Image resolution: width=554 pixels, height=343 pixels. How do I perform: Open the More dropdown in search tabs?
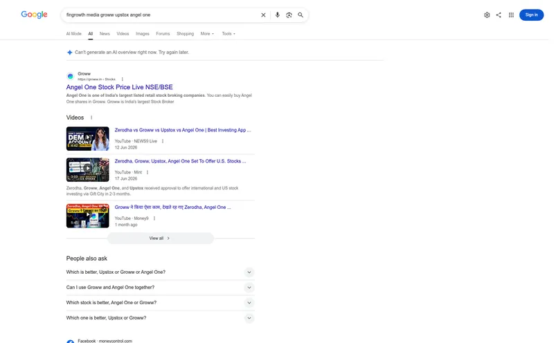[207, 34]
